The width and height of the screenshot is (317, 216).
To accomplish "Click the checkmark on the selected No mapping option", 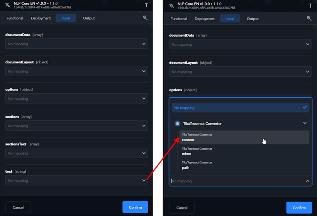I will (305, 107).
